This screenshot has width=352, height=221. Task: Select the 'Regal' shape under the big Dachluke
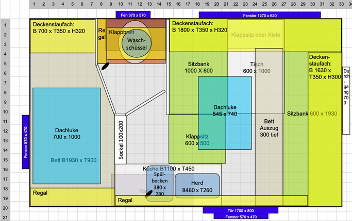click(72, 197)
